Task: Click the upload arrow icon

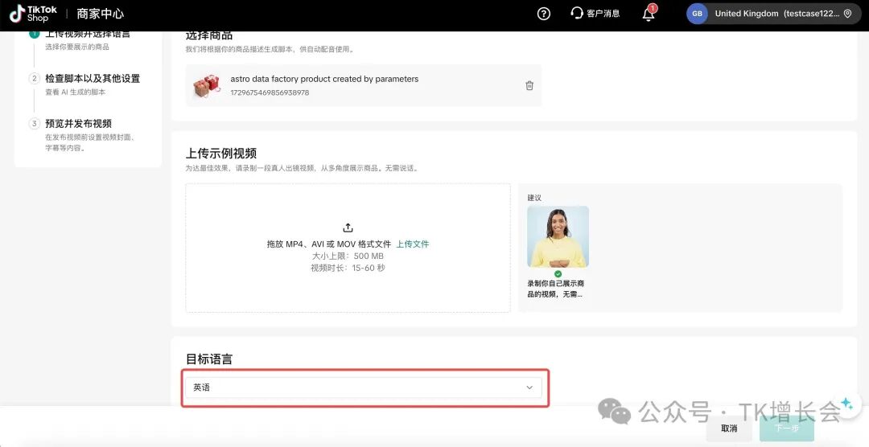Action: click(348, 228)
